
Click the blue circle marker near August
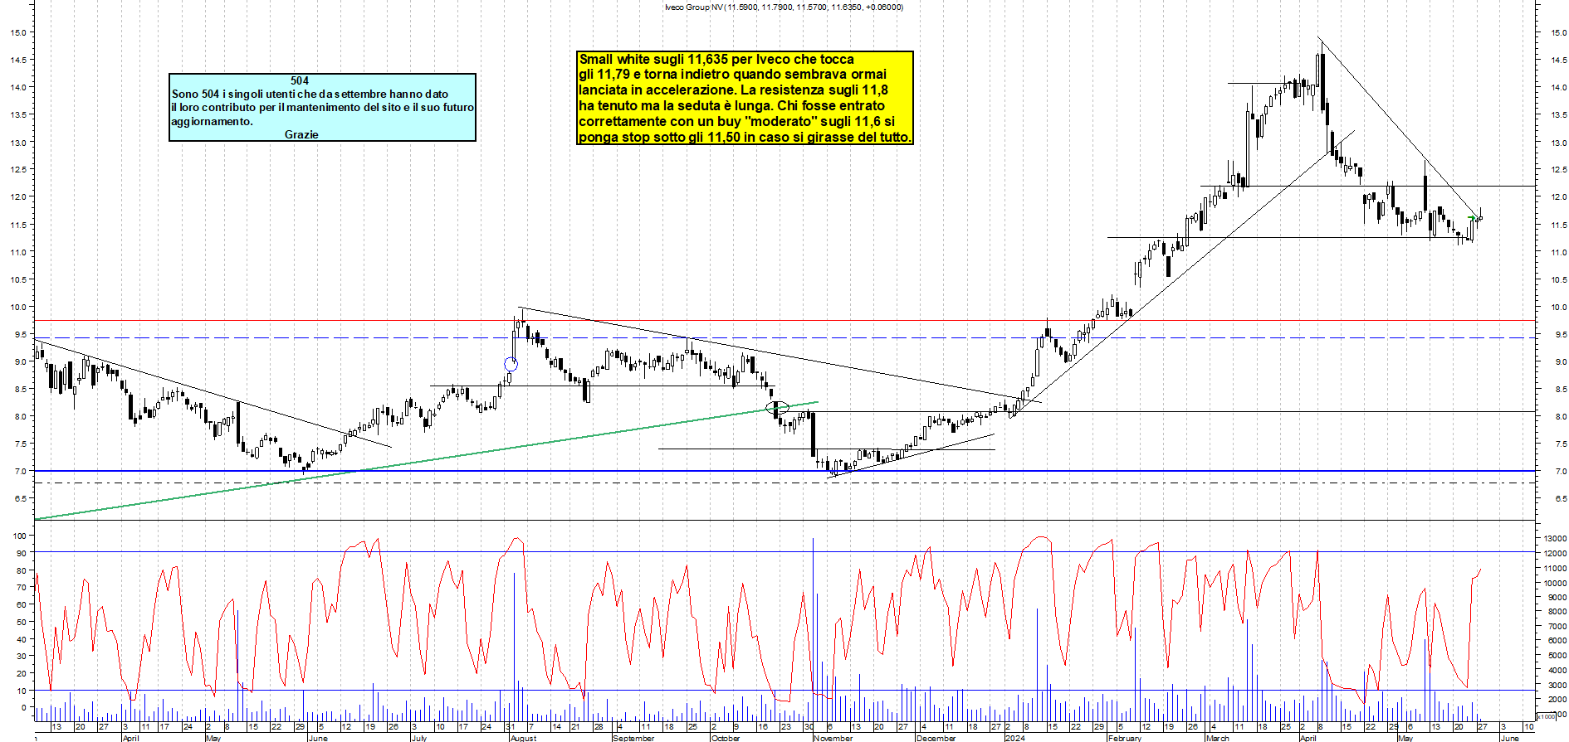point(511,364)
